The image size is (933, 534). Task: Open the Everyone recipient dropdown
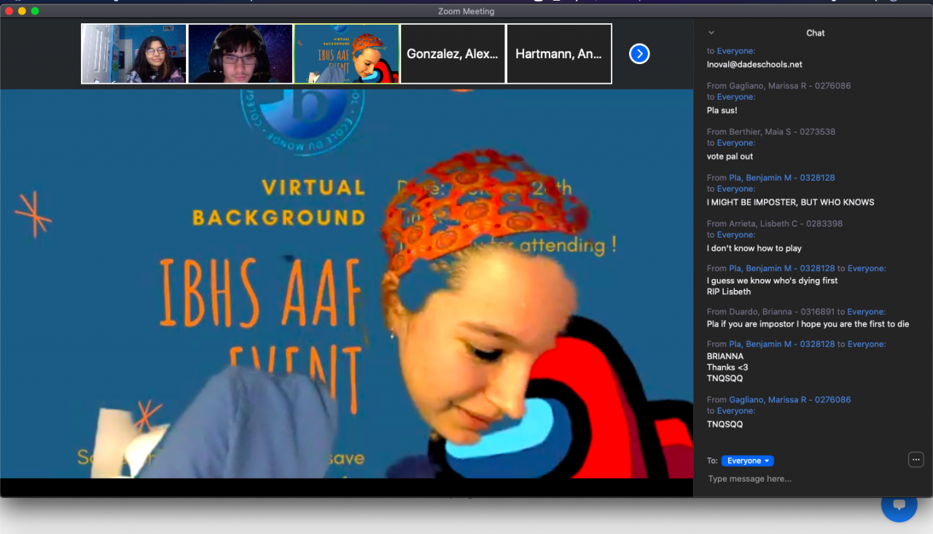pyautogui.click(x=747, y=461)
